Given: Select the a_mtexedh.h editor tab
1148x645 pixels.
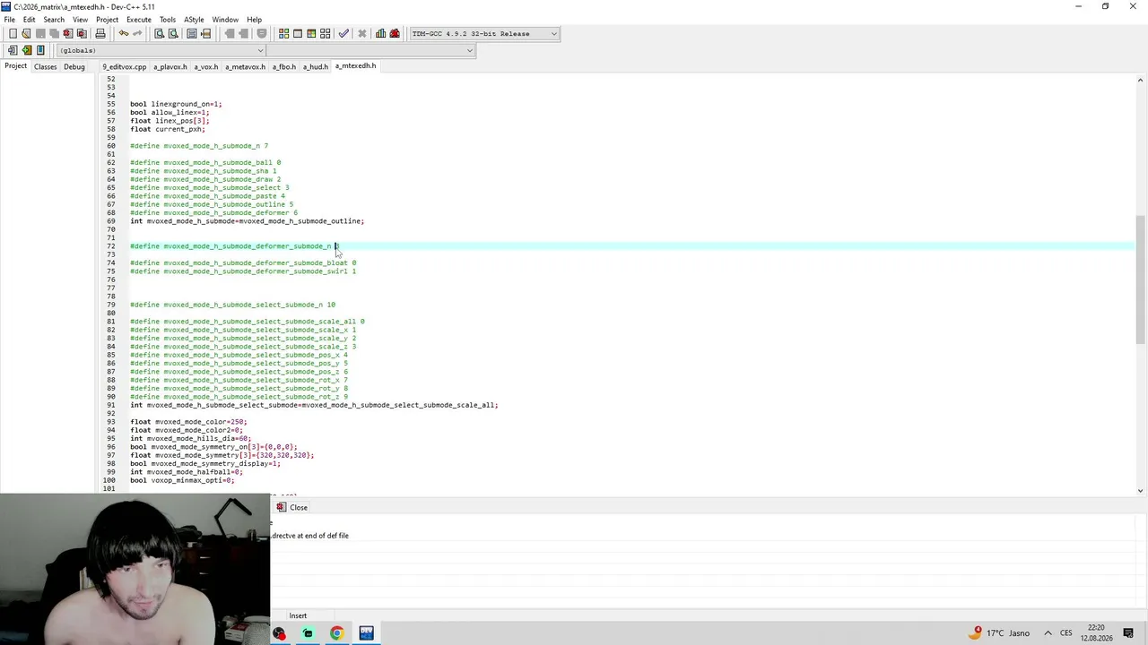Looking at the screenshot, I should (356, 65).
